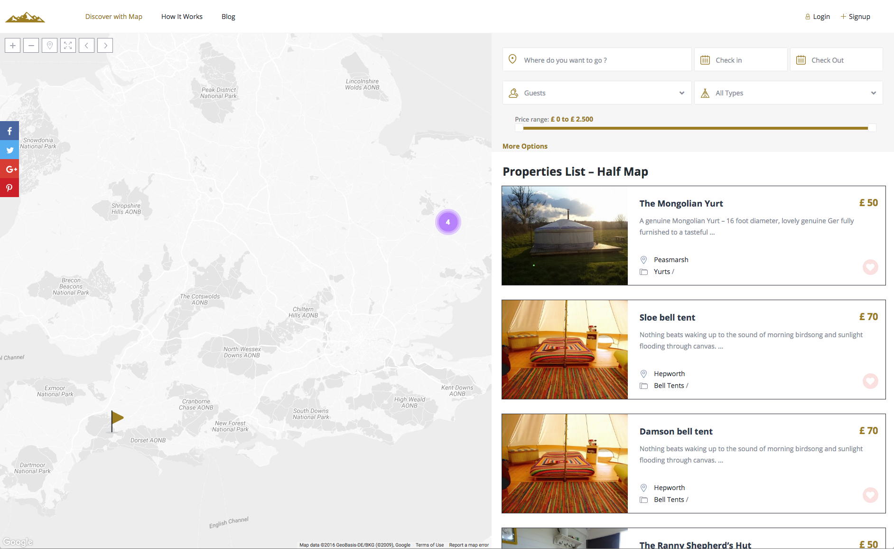Favorite Damson bell tent with heart icon
The width and height of the screenshot is (894, 549).
pyautogui.click(x=870, y=495)
